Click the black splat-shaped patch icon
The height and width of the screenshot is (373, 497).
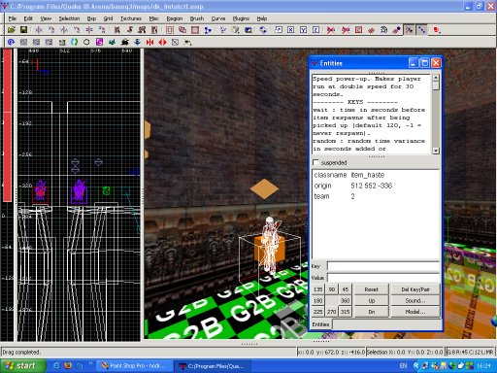tap(125, 42)
